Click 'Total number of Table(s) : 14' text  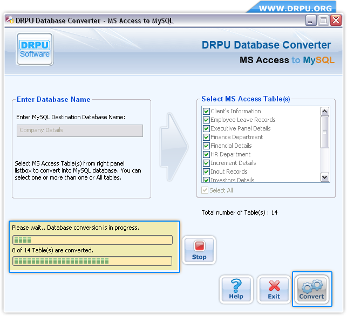[x=240, y=212]
